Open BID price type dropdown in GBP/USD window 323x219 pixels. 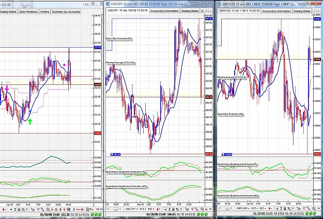[x=263, y=209]
